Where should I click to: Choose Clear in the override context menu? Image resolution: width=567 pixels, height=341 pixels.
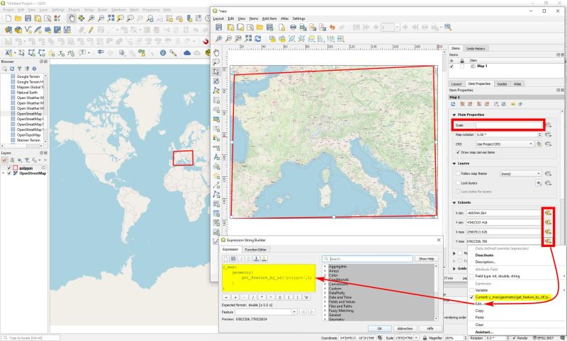[480, 325]
